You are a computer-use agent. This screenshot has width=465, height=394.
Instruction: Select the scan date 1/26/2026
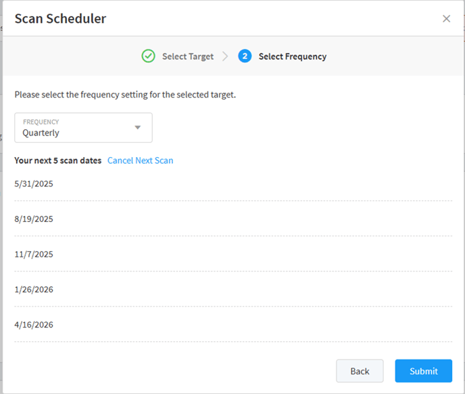pos(34,290)
